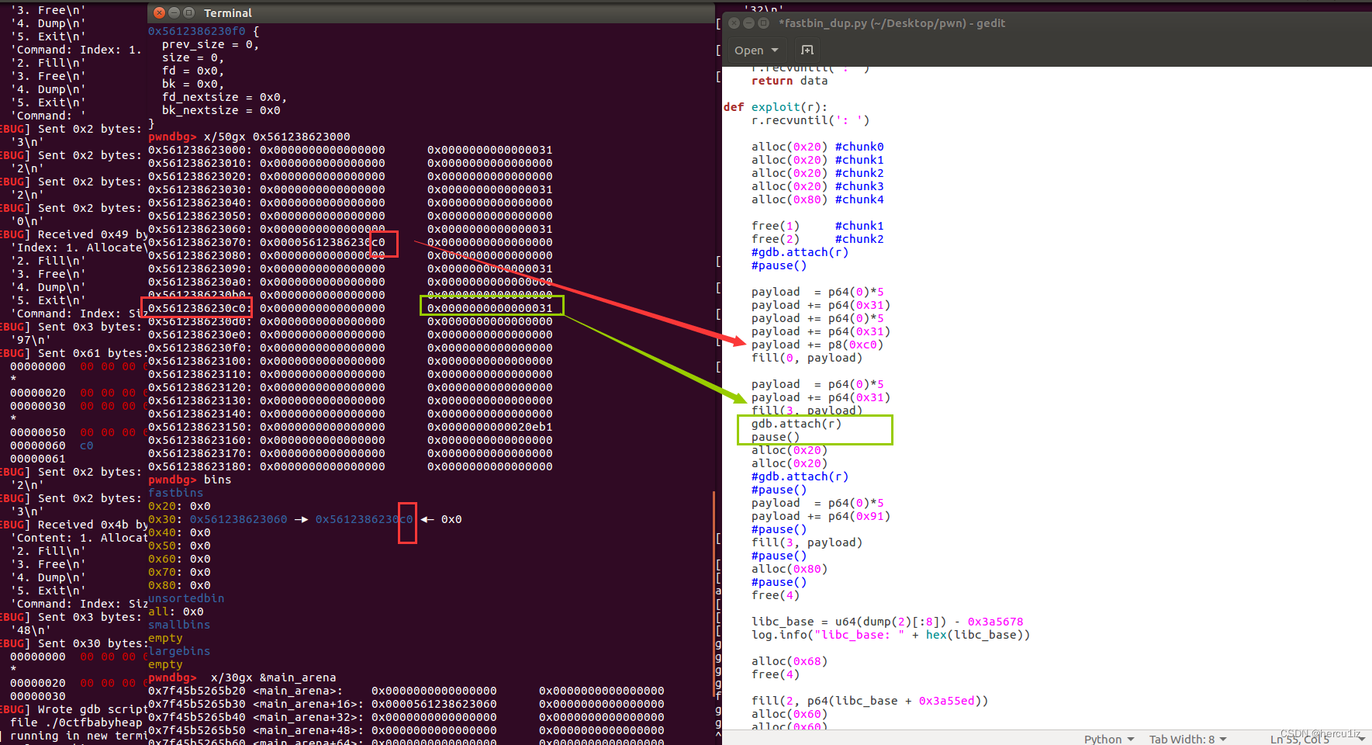Click the 'free(2) #chunk2' line

[x=817, y=239]
